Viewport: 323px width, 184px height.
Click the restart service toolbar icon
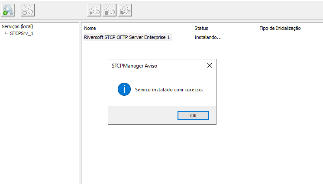click(125, 10)
